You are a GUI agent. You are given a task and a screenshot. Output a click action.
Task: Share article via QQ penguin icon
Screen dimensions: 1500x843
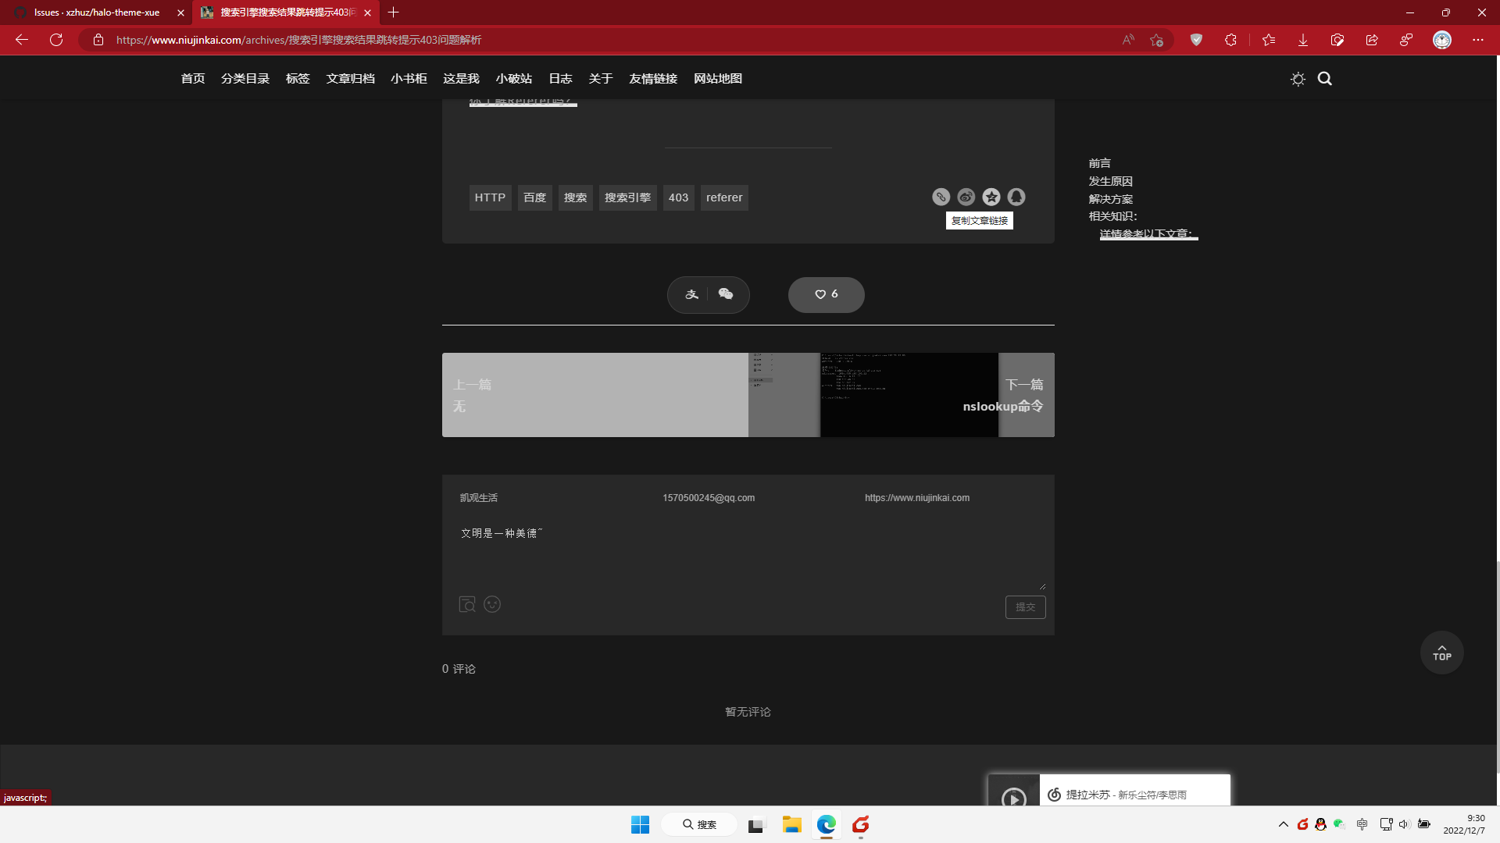1016,197
